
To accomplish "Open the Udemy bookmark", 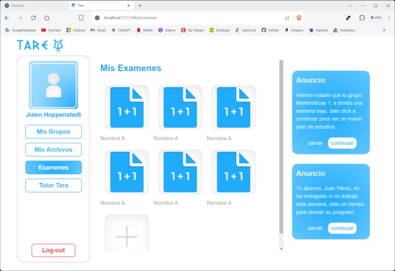I will 167,30.
